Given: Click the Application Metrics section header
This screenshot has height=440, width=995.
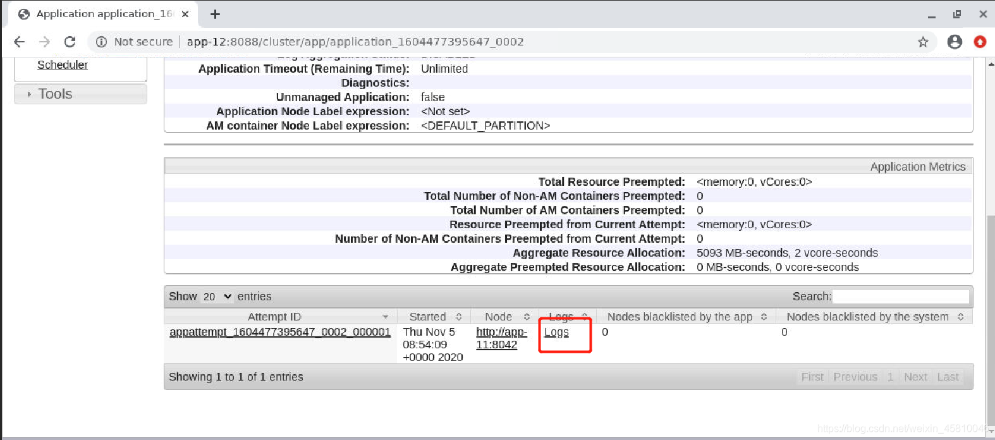Looking at the screenshot, I should 568,167.
